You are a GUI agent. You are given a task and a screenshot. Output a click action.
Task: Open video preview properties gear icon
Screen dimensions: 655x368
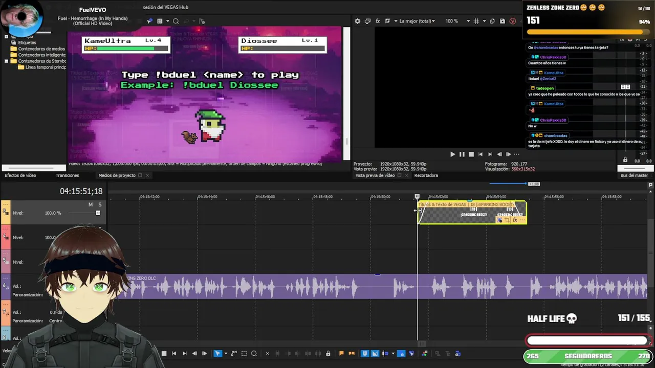(x=358, y=21)
